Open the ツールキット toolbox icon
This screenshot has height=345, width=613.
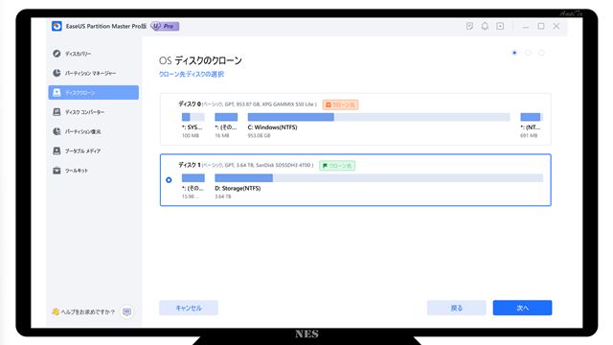pos(57,171)
